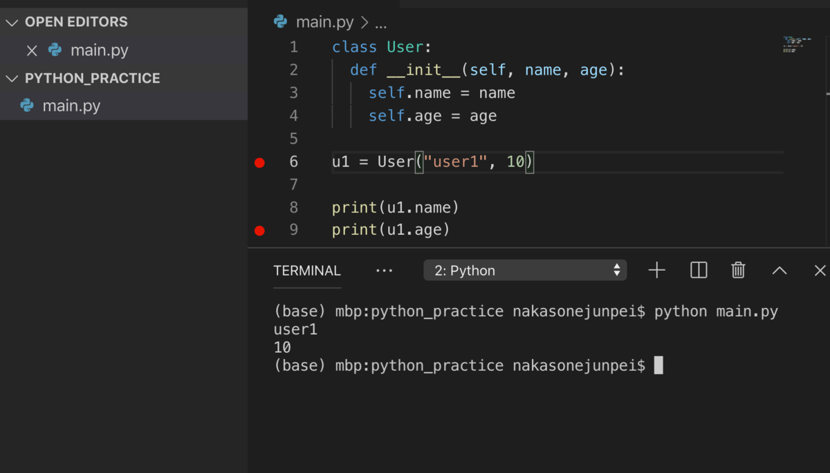
Task: Create a new terminal with the plus icon
Action: tap(656, 270)
